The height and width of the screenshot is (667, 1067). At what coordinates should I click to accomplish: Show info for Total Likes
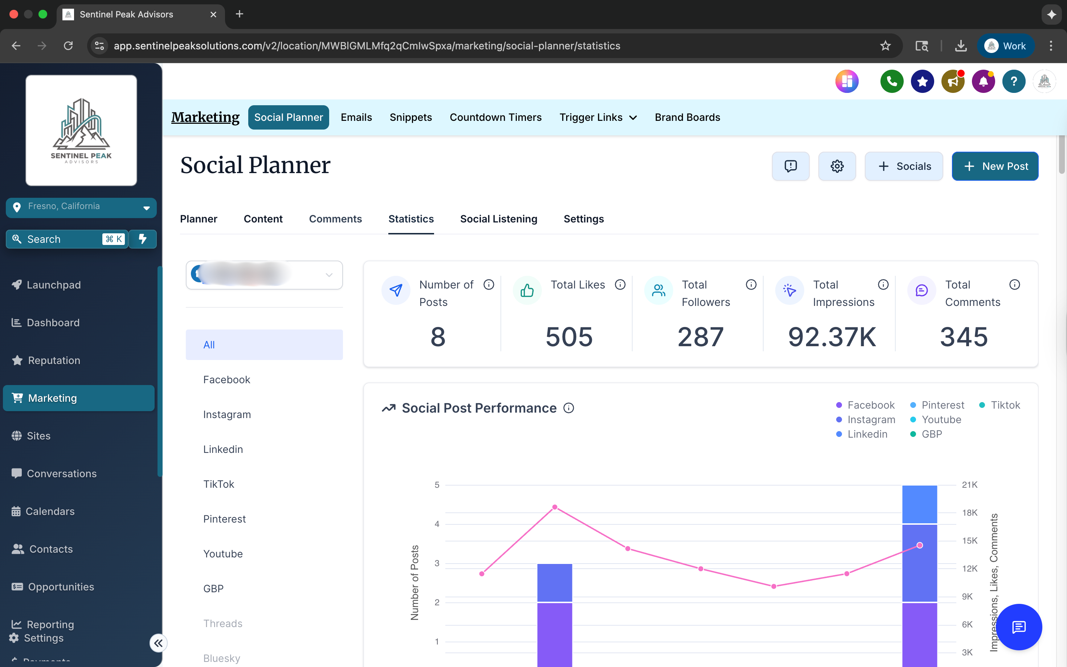[620, 285]
